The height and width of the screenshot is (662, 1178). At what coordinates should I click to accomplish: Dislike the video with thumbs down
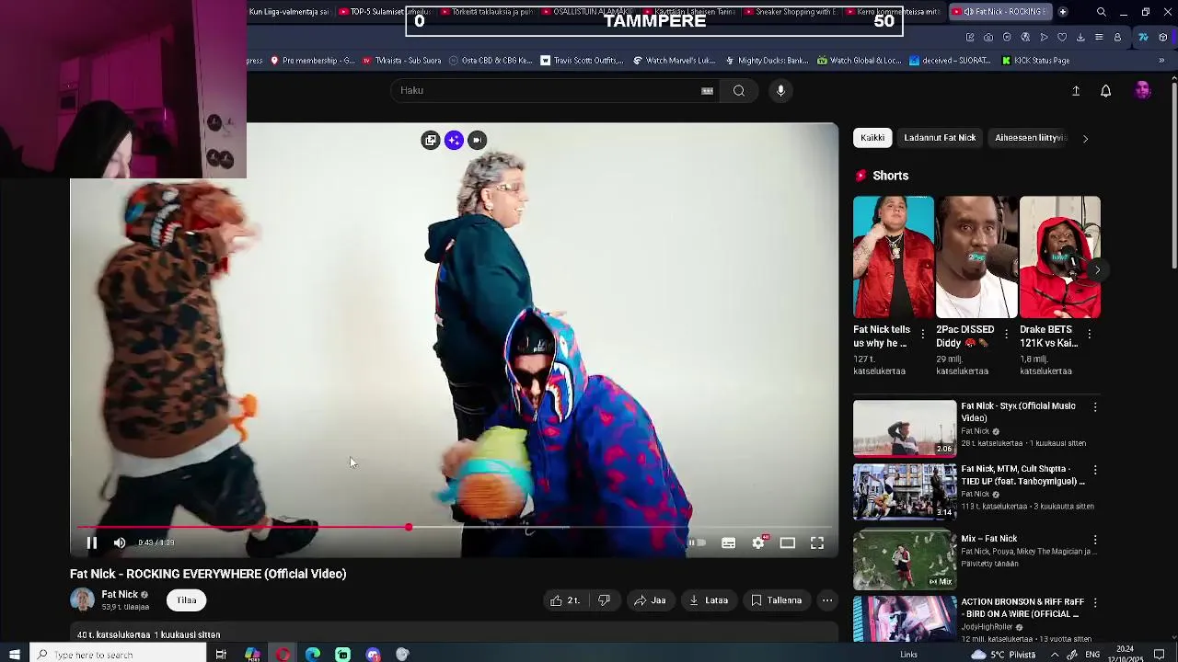(604, 600)
